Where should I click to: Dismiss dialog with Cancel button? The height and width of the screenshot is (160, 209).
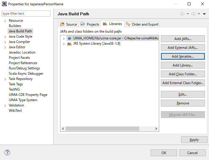(192, 153)
